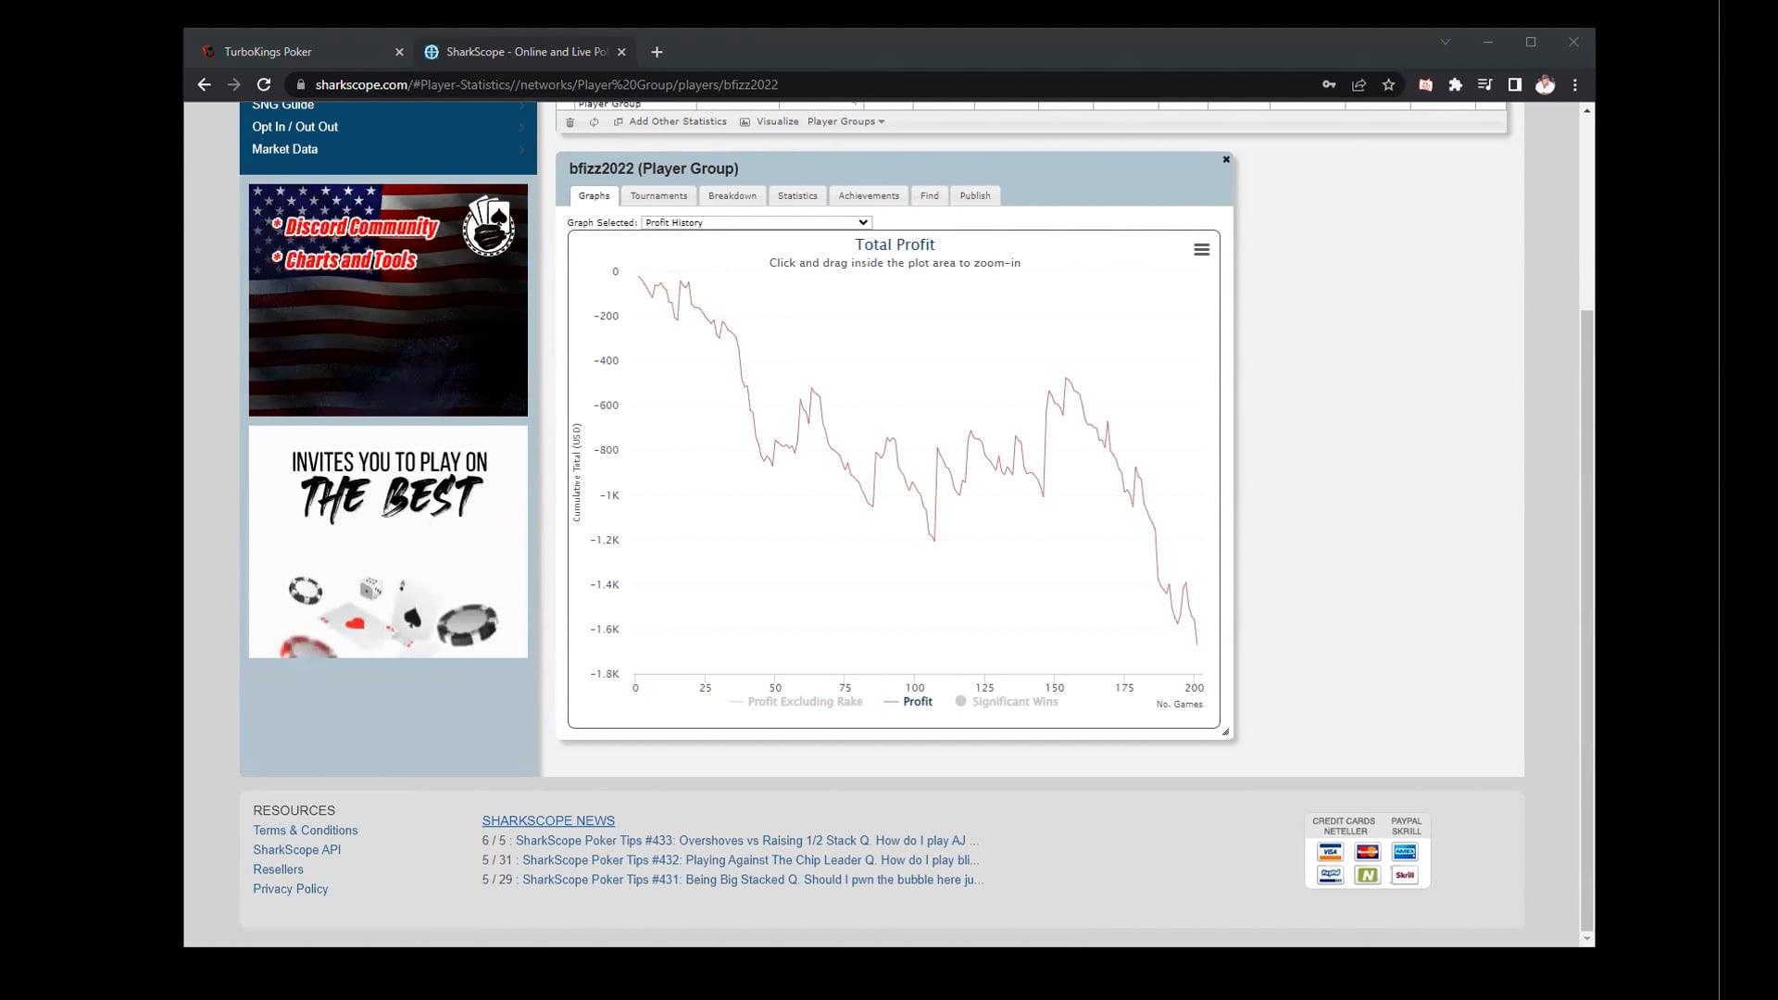Toggle Significant Wins legend series
The height and width of the screenshot is (1000, 1778).
click(x=1007, y=702)
